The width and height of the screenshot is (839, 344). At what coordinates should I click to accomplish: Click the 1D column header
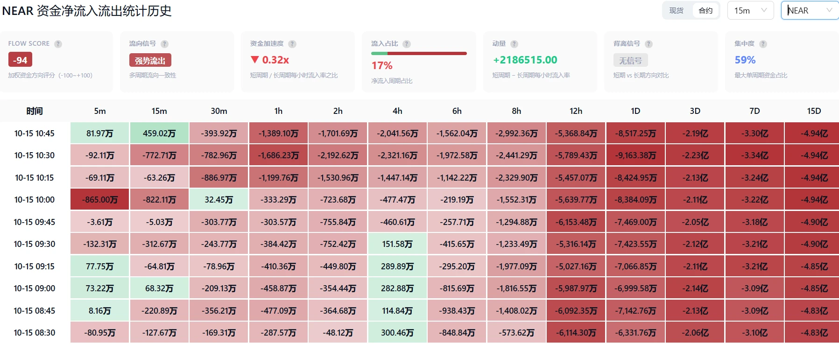(635, 111)
